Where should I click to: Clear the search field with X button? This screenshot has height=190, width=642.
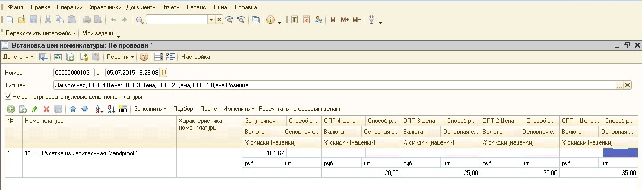point(219,20)
